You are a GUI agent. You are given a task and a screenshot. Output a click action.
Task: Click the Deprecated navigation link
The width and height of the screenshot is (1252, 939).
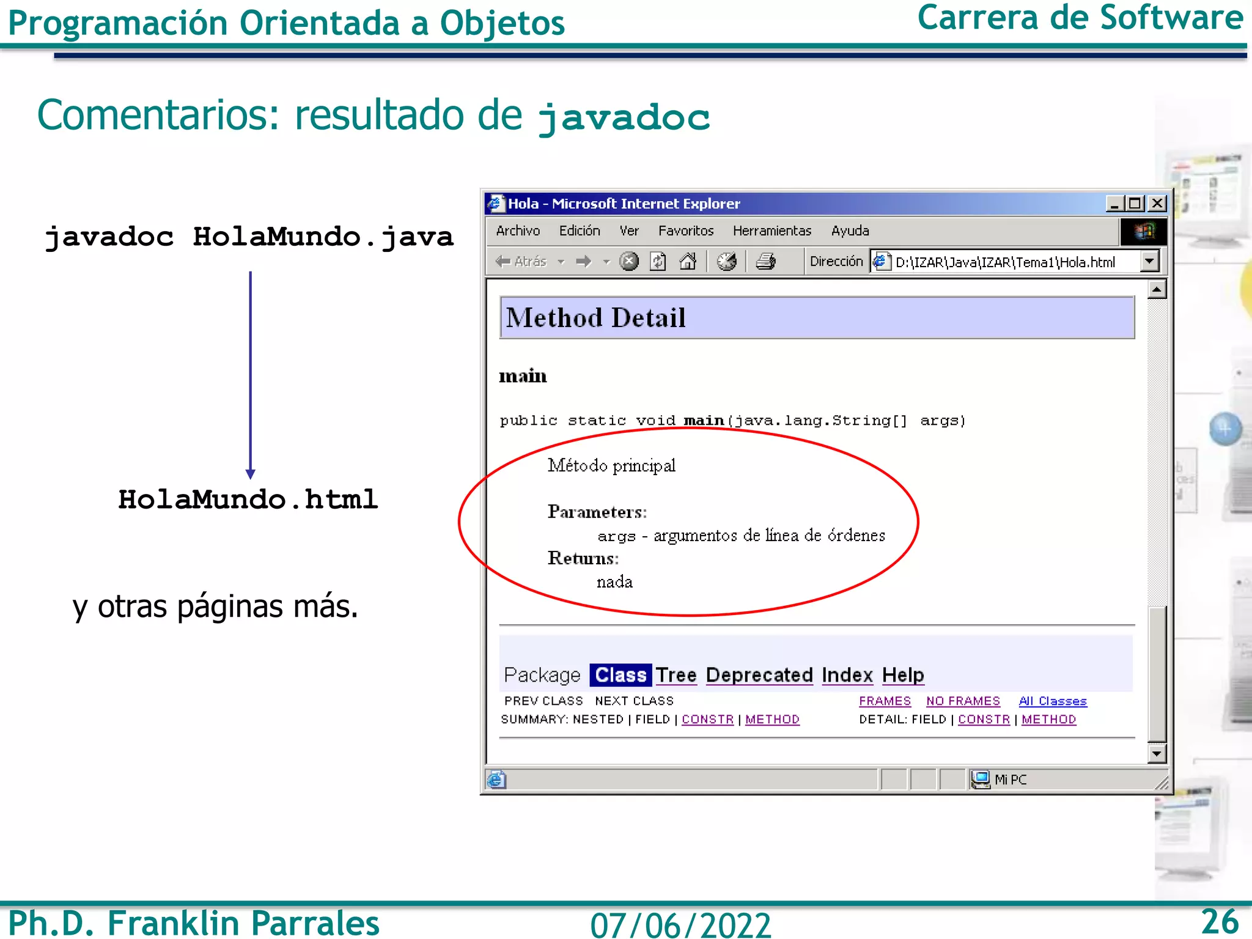(759, 675)
